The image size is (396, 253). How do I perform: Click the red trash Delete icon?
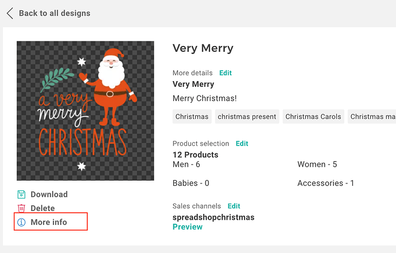click(x=21, y=208)
